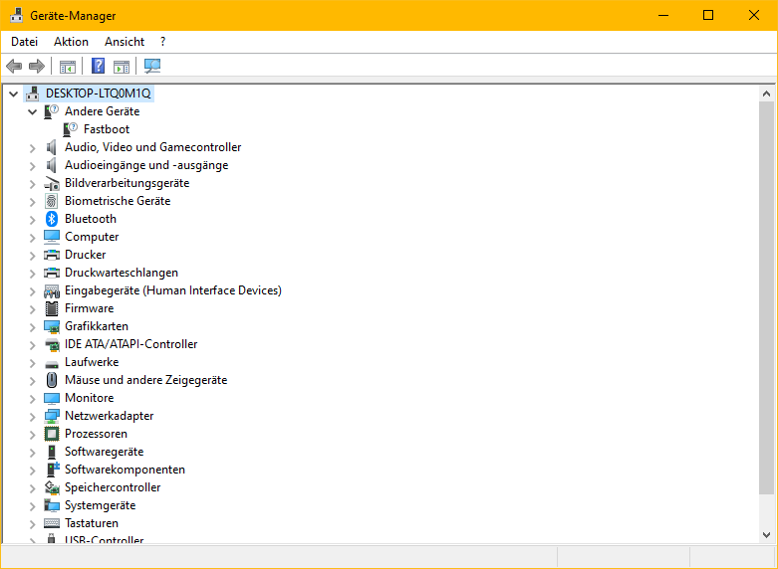Expand Audio, Video und Gamecontroller

32,147
